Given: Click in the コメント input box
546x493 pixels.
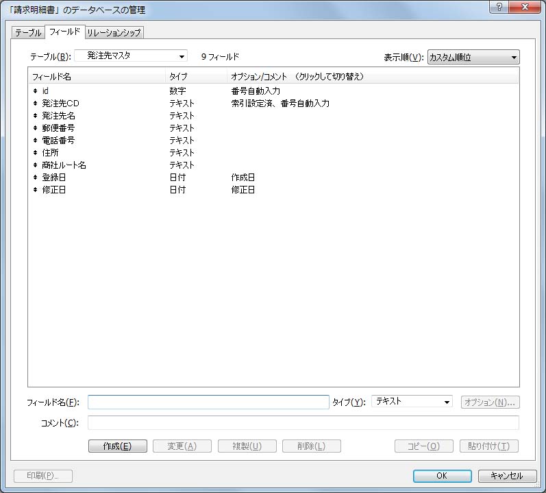Looking at the screenshot, I should click(303, 422).
